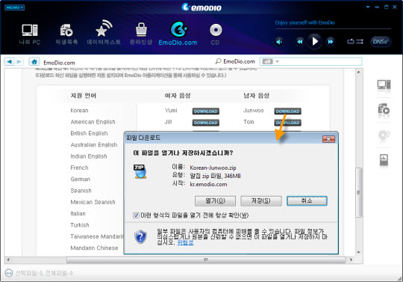Close the file download dialog

pos(328,139)
